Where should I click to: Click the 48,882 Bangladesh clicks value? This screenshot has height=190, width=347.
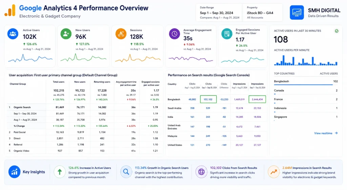coord(192,99)
